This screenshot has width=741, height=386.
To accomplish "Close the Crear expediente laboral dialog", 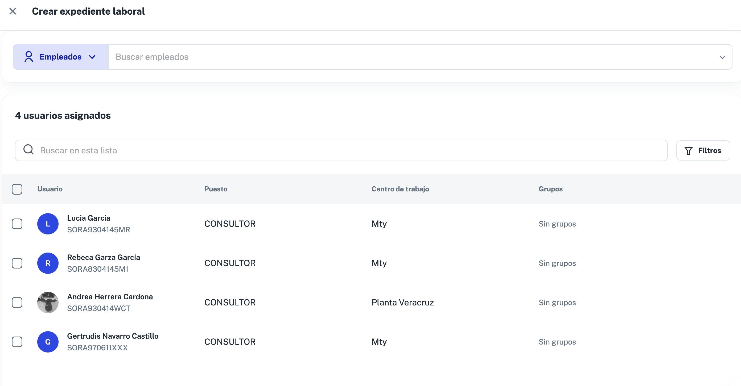I will click(x=13, y=11).
